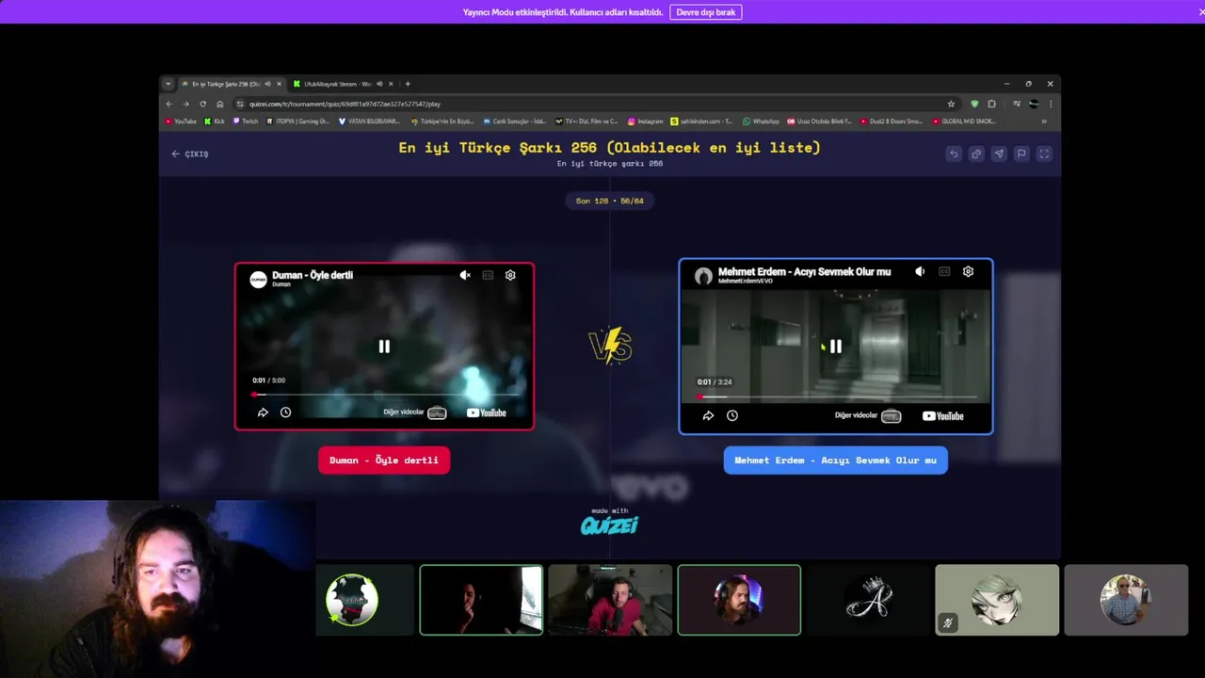
Task: Open the Duman channel avatar
Action: pyautogui.click(x=258, y=279)
